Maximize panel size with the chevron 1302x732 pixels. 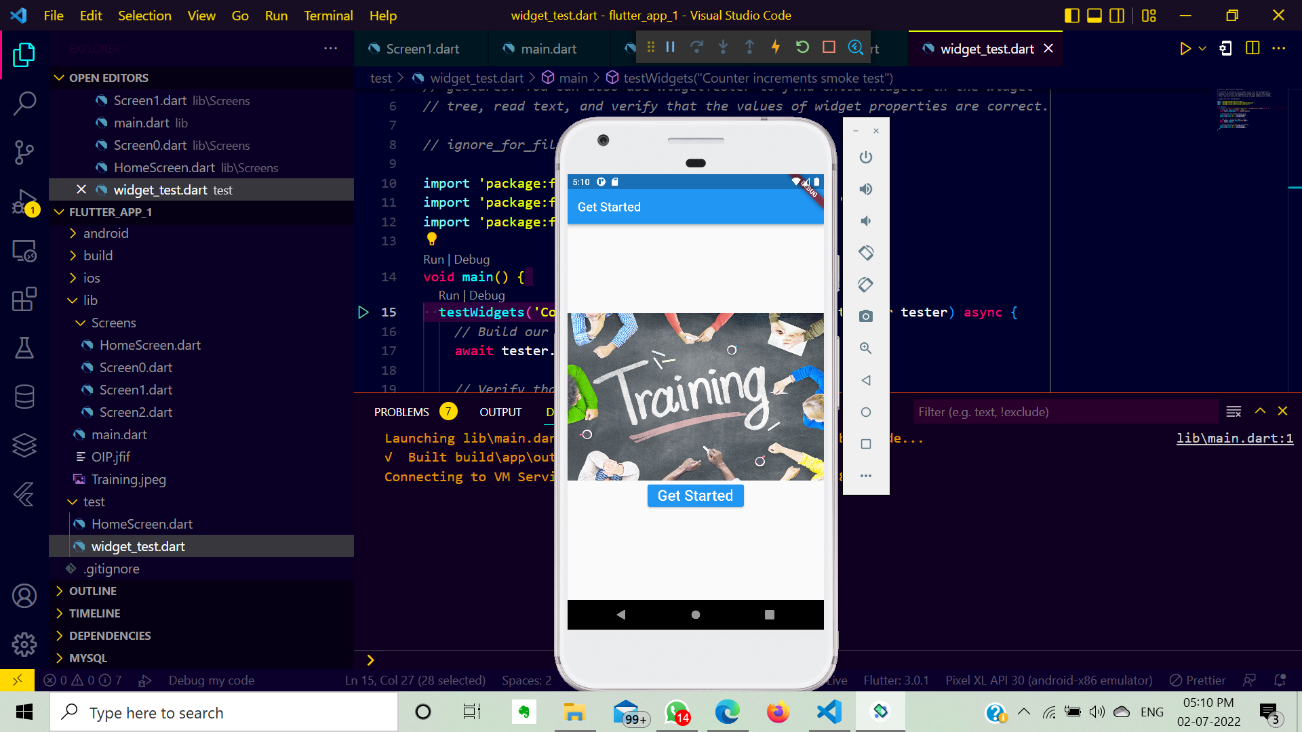point(1260,411)
